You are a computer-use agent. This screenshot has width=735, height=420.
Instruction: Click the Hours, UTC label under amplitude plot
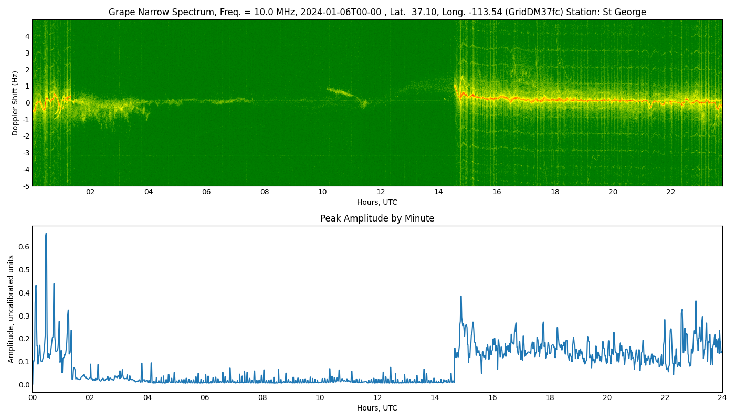[377, 408]
